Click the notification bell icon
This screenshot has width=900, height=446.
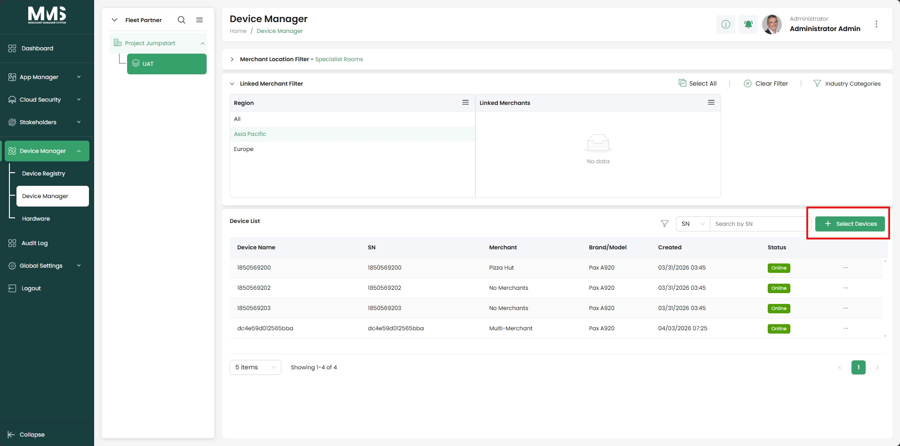point(748,24)
